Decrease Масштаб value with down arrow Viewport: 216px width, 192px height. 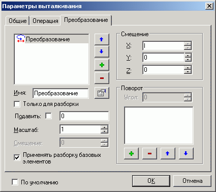[104, 131]
